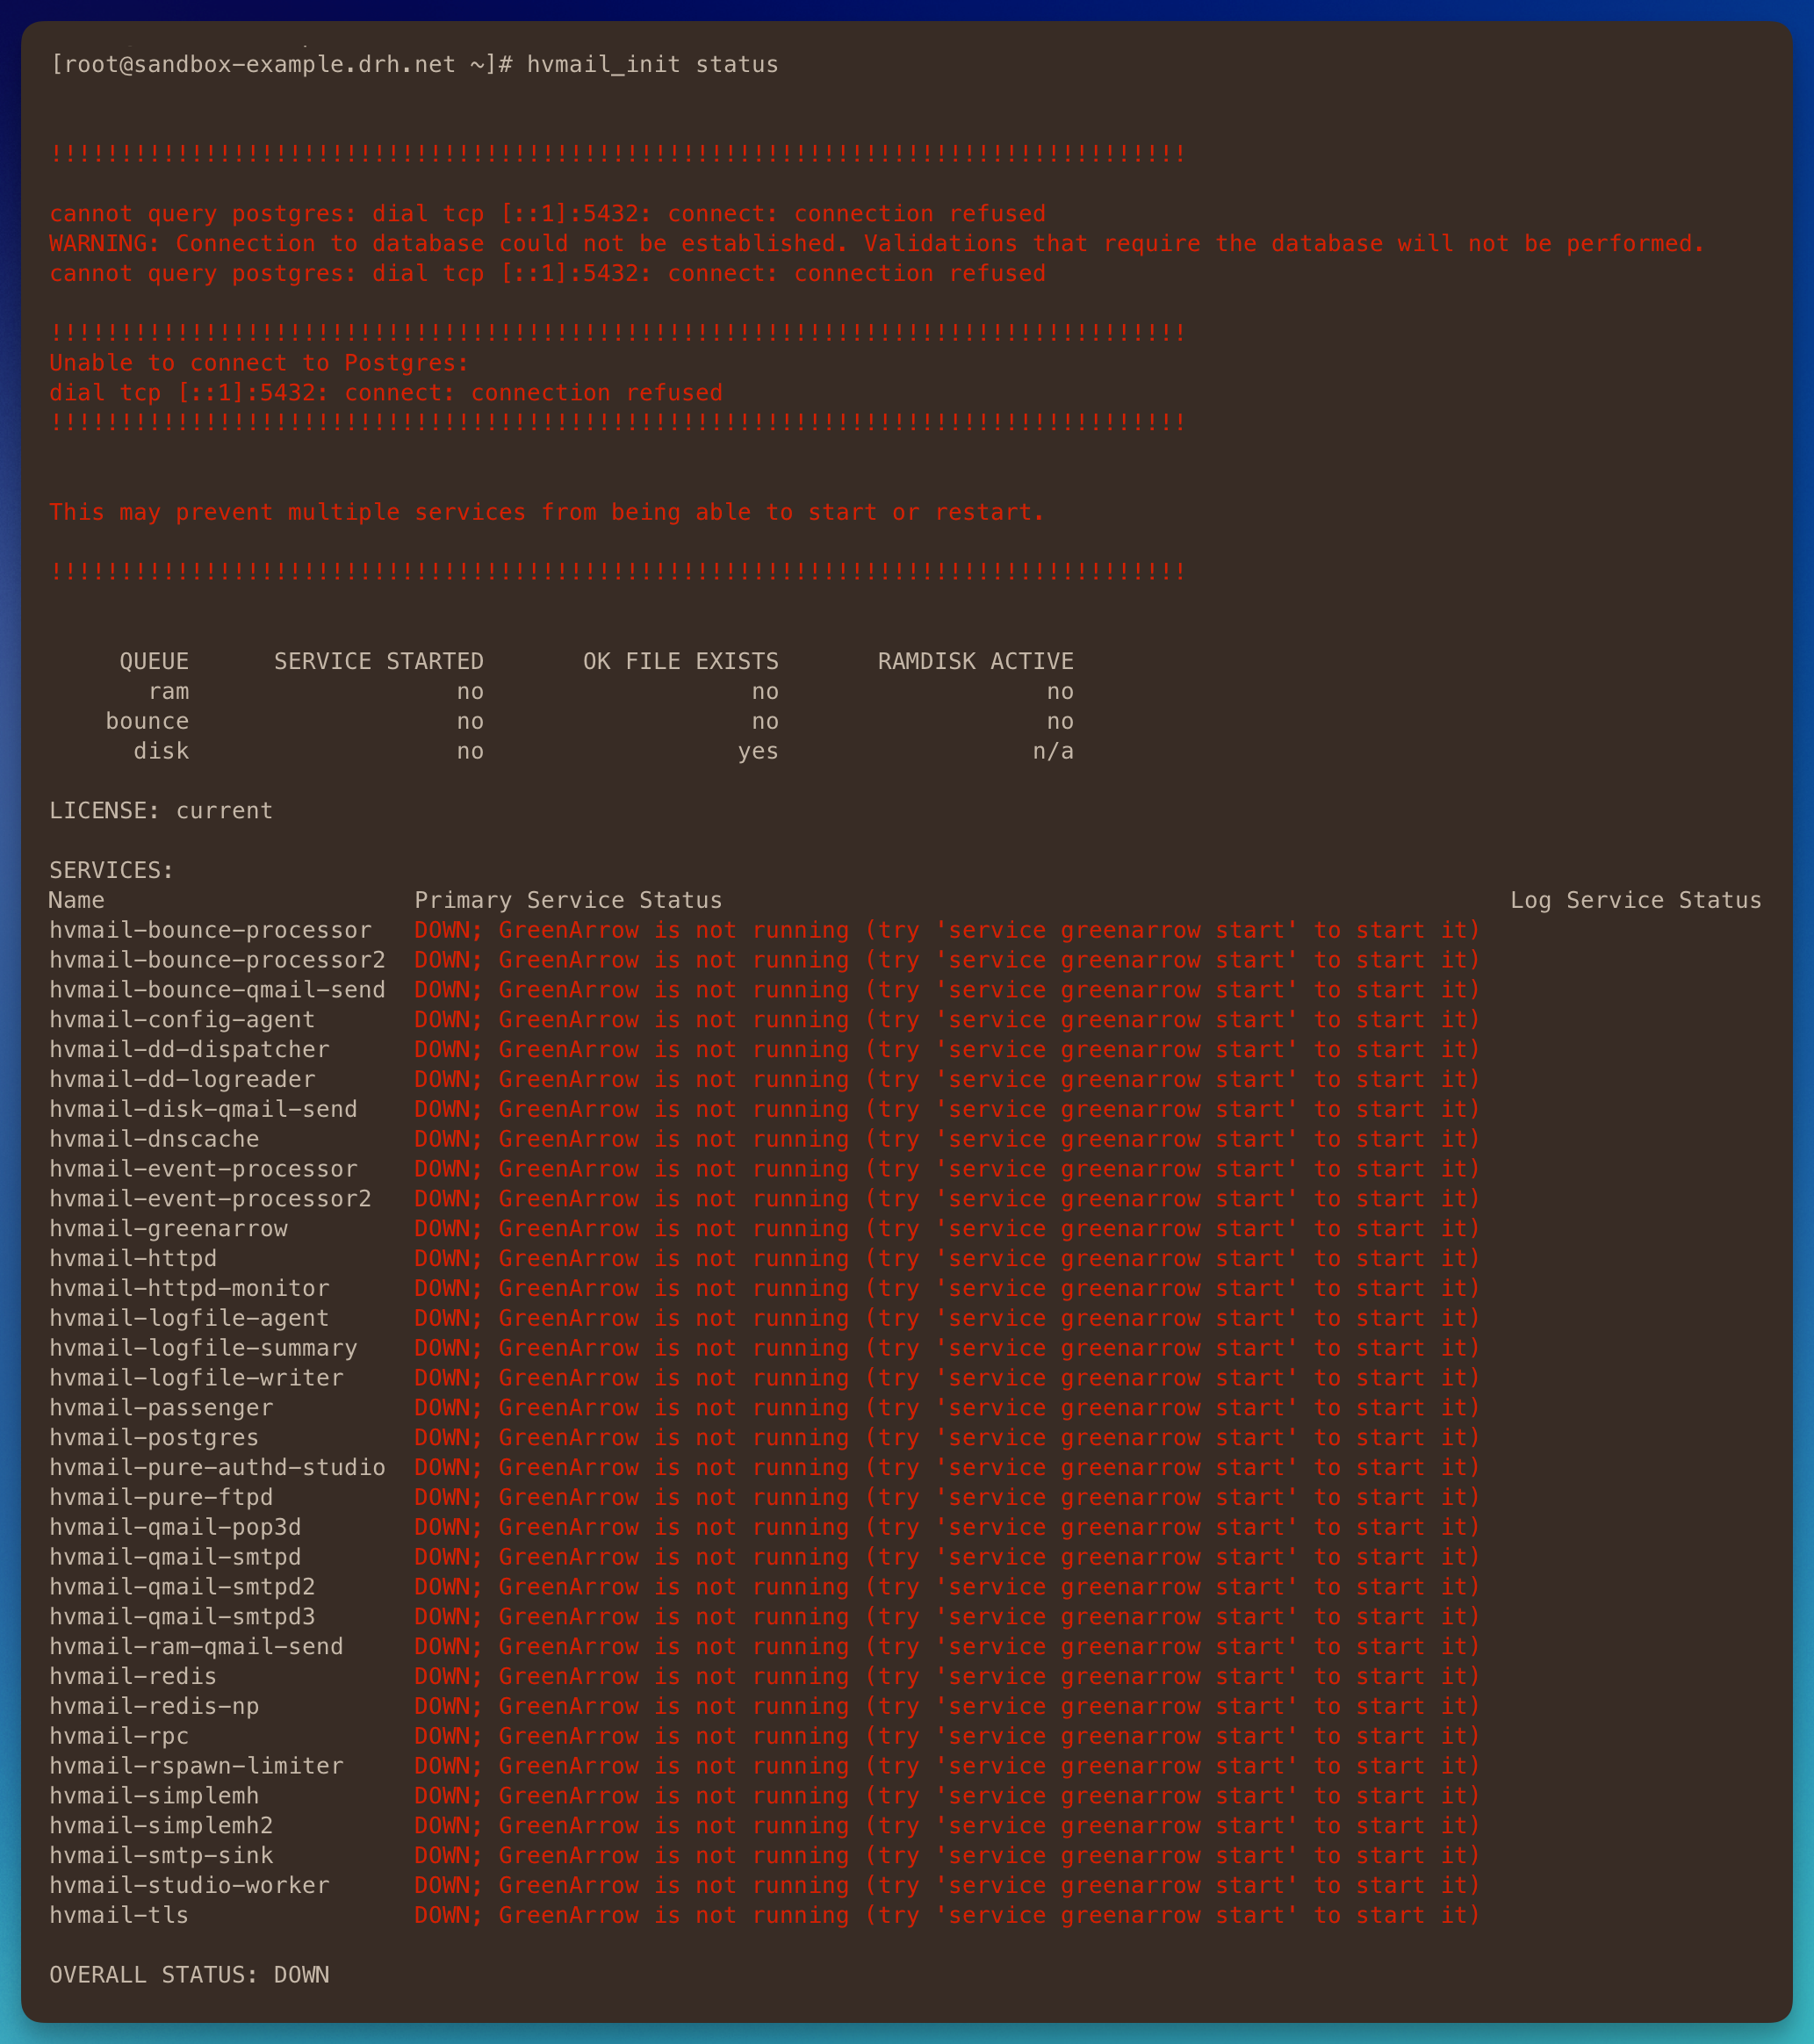Click the hvmail-dnscache service name
The height and width of the screenshot is (2044, 1814).
(154, 1139)
